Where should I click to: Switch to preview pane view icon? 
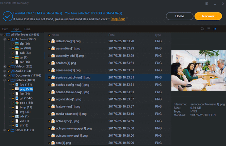pos(215,29)
